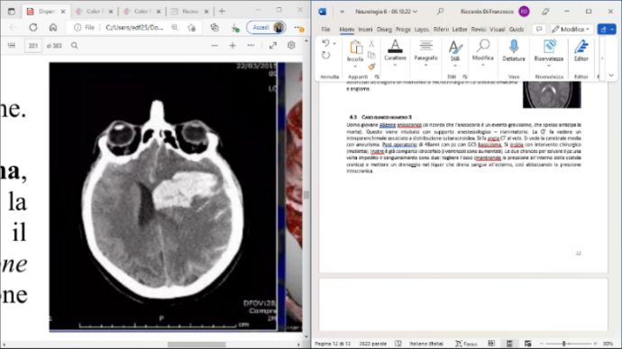622x349 pixels.
Task: Click the Incolla paste icon
Action: 355,48
